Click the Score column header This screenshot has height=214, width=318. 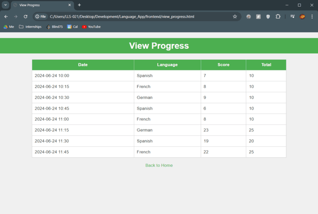click(223, 65)
